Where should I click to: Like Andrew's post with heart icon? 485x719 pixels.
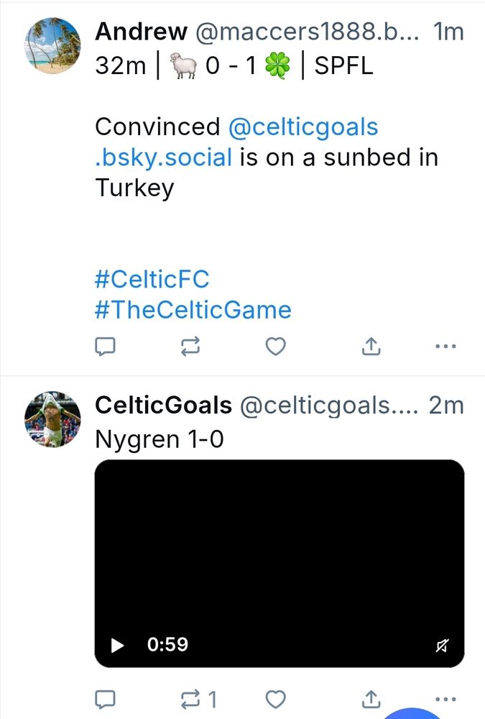[275, 347]
